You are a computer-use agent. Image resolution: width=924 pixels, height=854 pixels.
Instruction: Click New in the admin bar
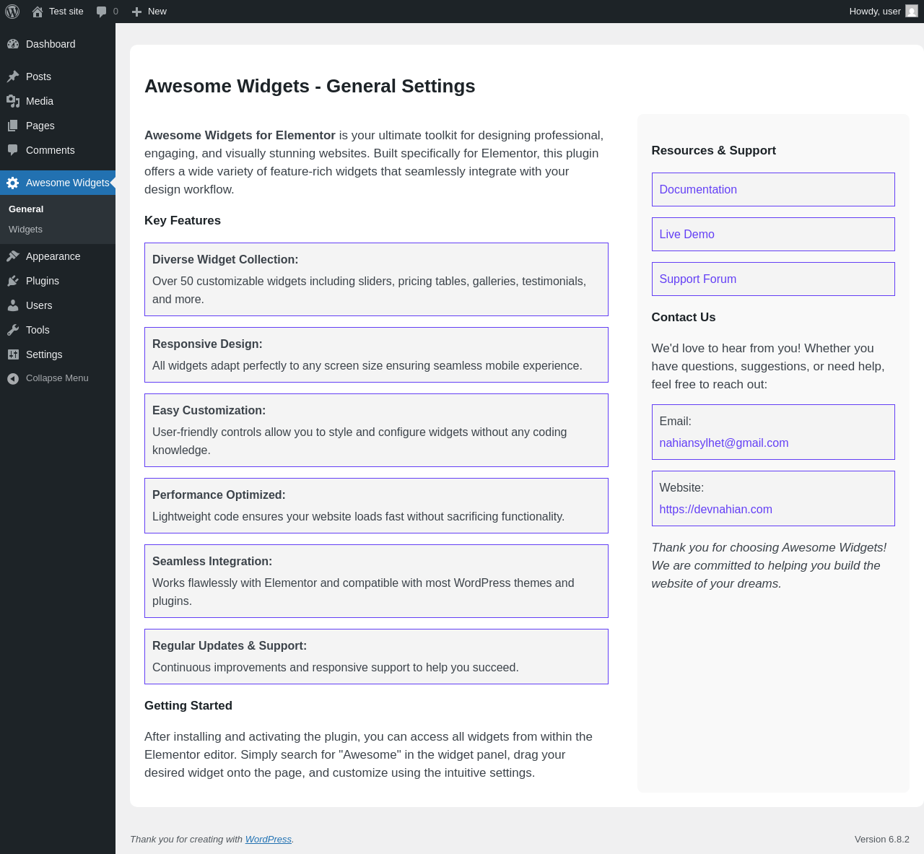[157, 12]
